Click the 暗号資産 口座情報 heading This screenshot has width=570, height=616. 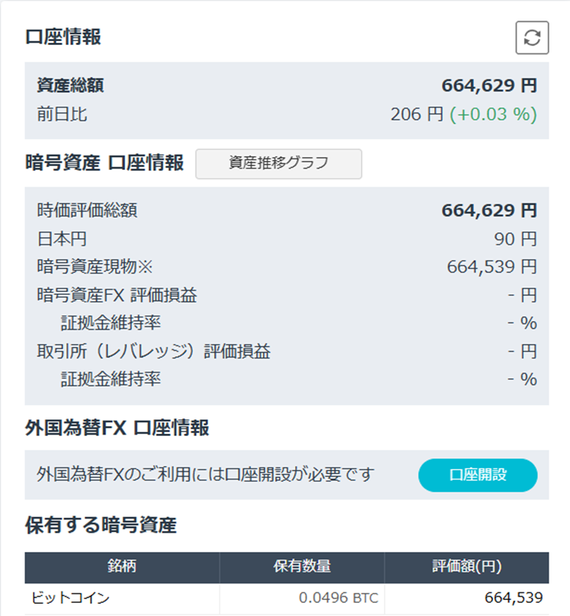[x=104, y=163]
